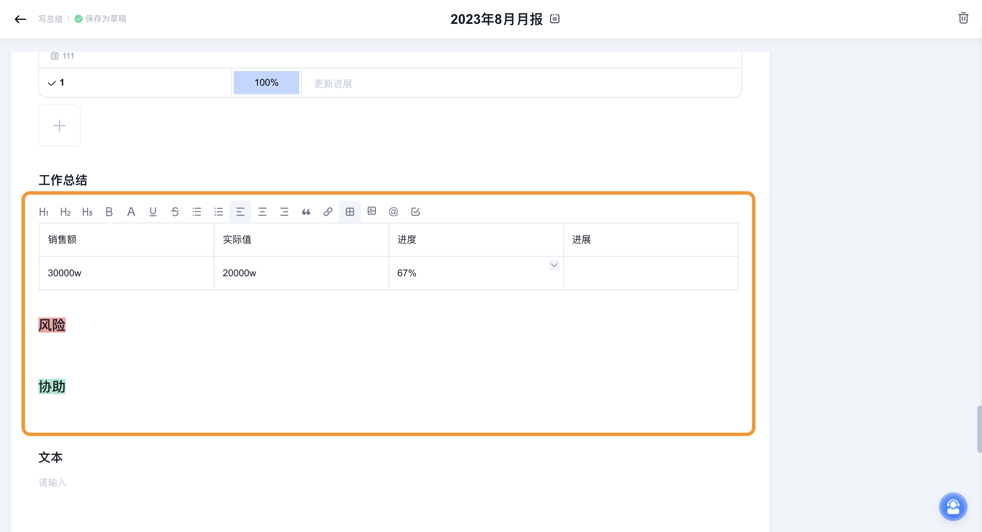
Task: Open the customer support chat bubble
Action: pyautogui.click(x=953, y=506)
